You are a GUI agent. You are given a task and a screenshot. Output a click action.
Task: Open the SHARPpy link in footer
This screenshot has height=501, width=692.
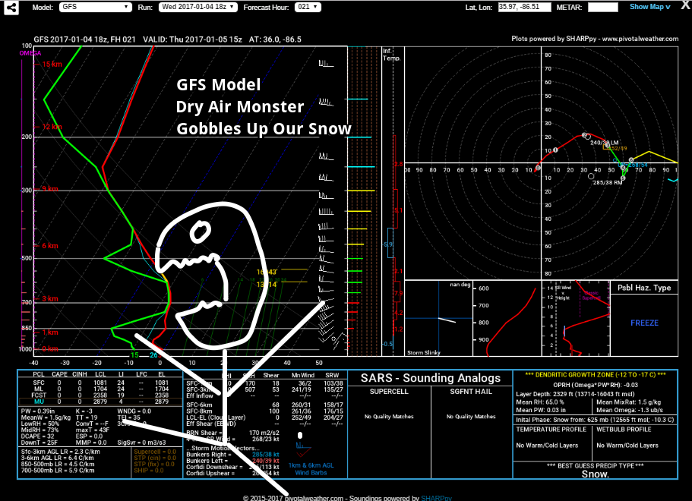point(436,498)
